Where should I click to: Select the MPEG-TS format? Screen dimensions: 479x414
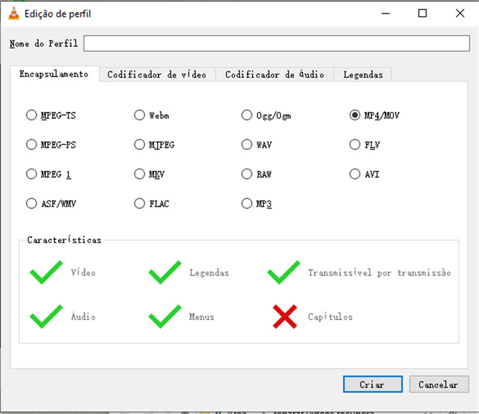click(x=31, y=115)
